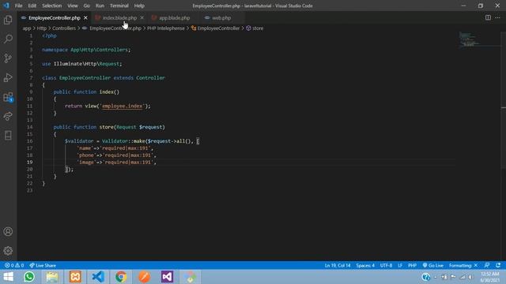Open the Go menu

(86, 6)
